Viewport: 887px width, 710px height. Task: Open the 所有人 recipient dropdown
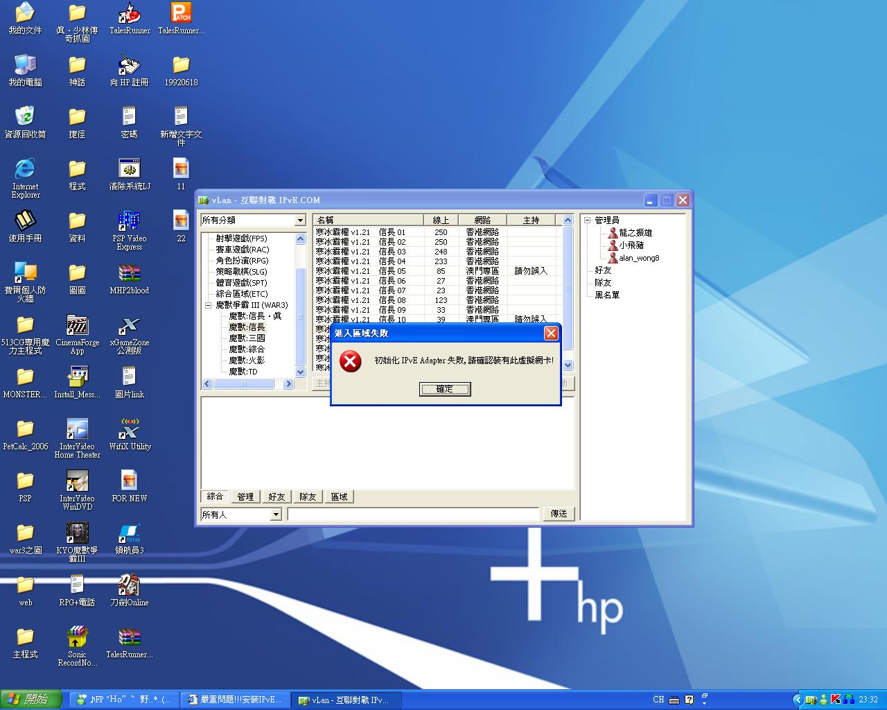coord(276,514)
